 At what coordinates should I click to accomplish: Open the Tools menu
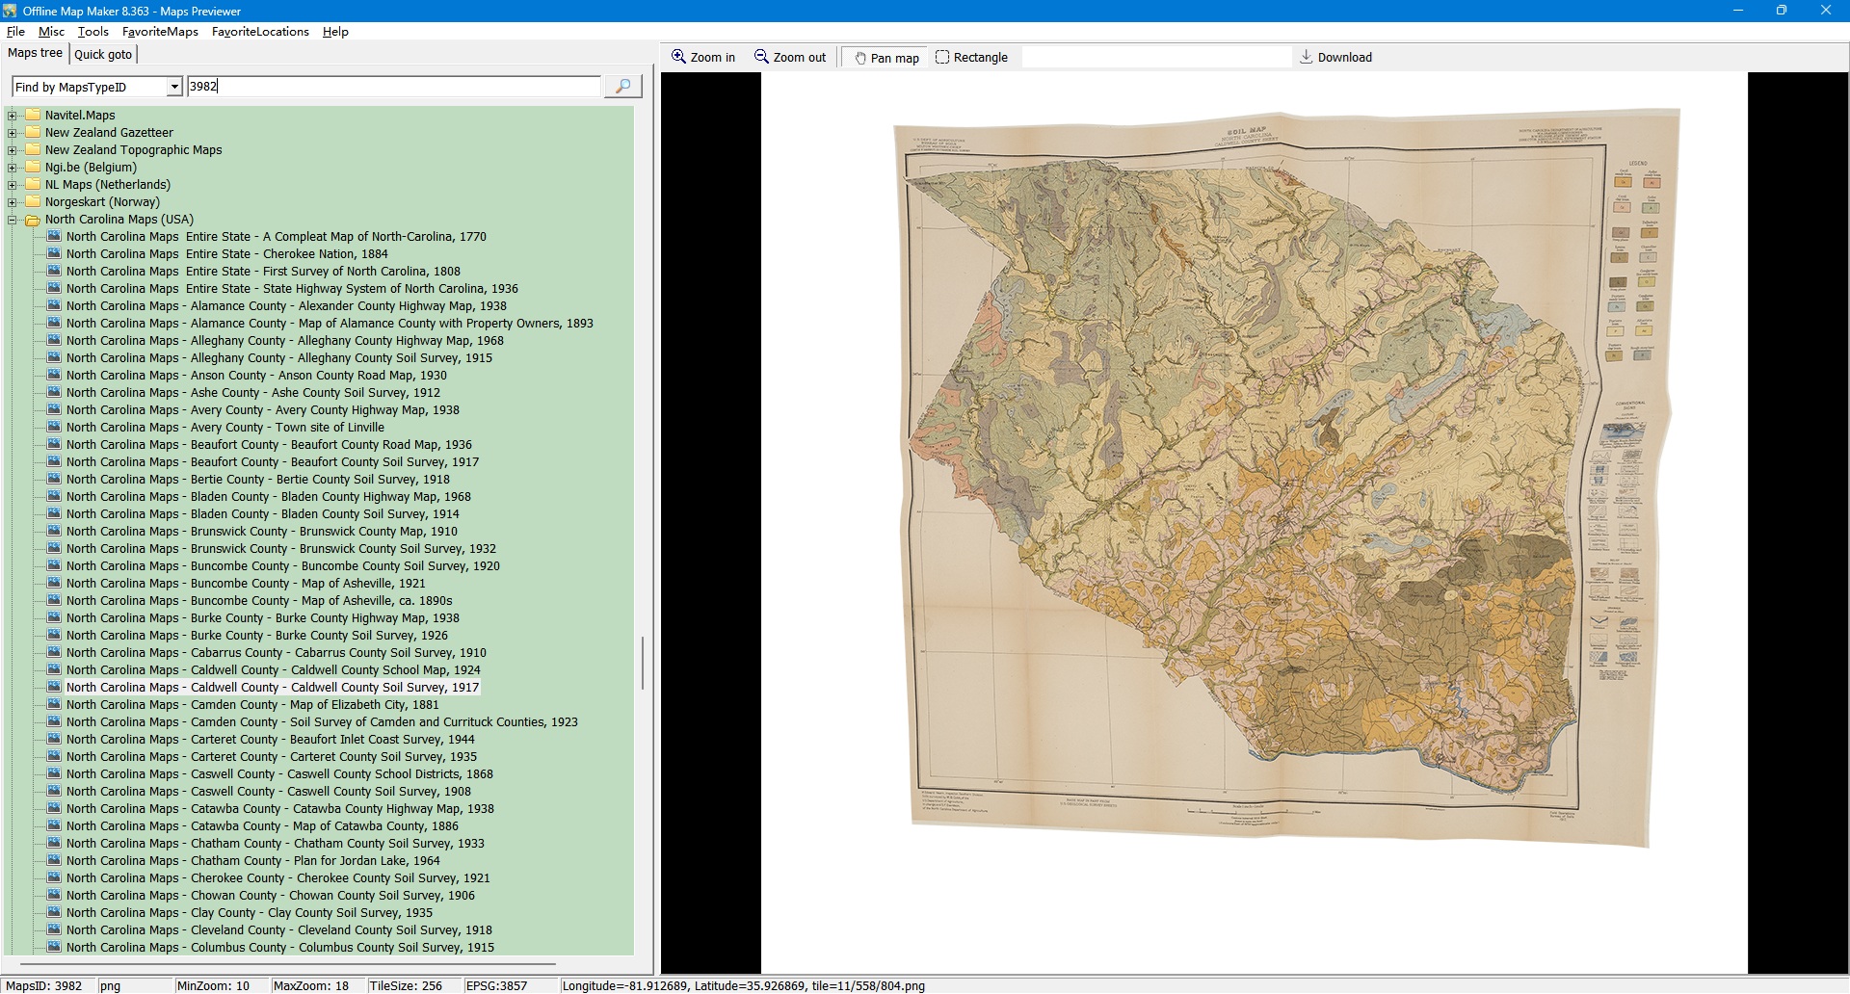pyautogui.click(x=92, y=32)
